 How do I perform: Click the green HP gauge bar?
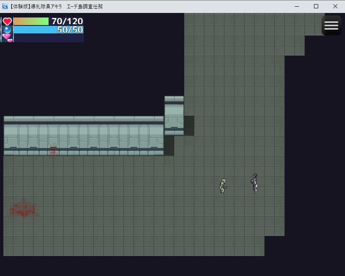31,21
